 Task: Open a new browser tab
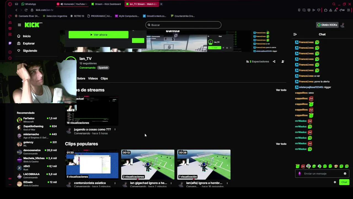tap(161, 4)
